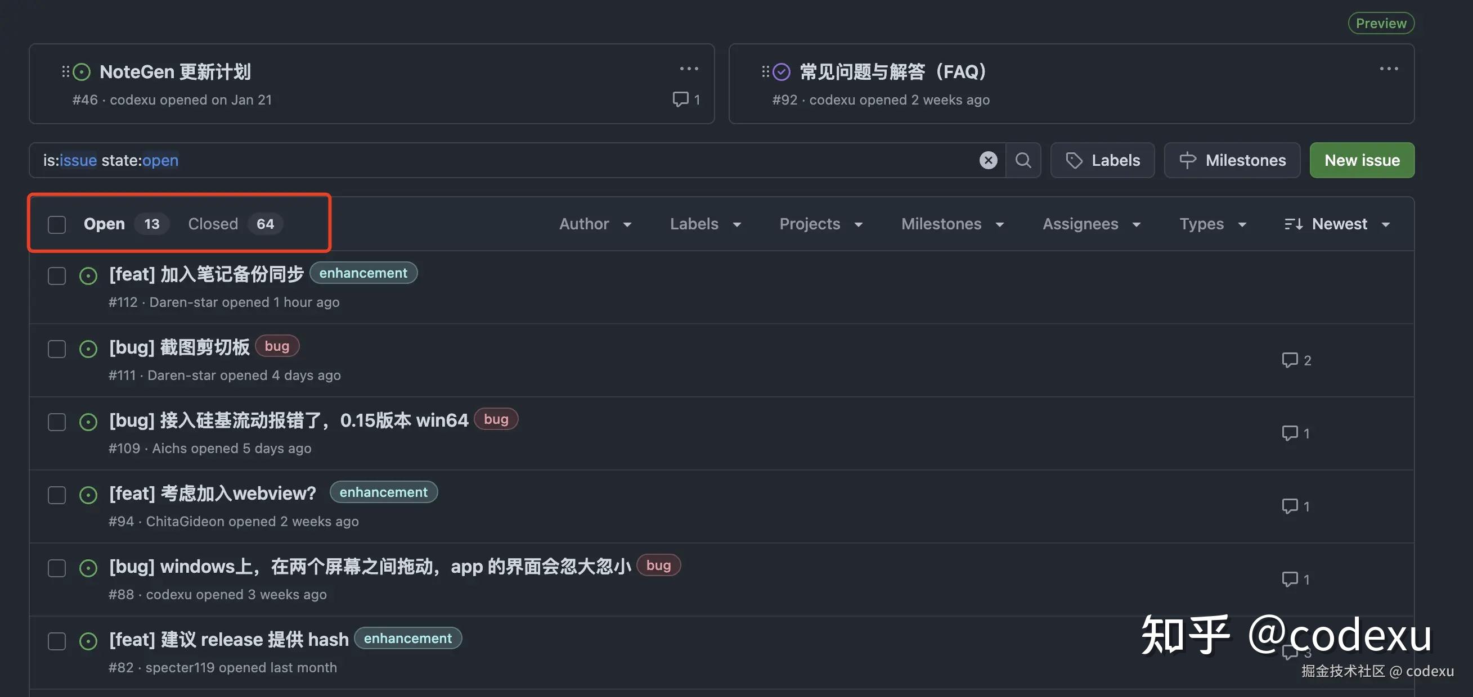This screenshot has width=1473, height=697.
Task: Open issue titled [feat] 加入笔记备份同步
Action: [x=206, y=274]
